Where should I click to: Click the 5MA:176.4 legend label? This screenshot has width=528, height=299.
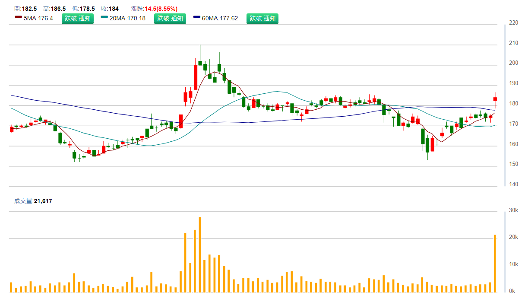coord(38,18)
